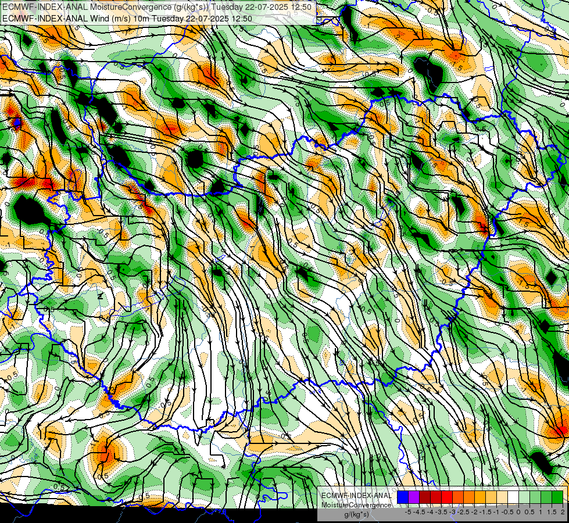Click the "-4" tick label under the legend
569x523 pixels.
click(430, 512)
